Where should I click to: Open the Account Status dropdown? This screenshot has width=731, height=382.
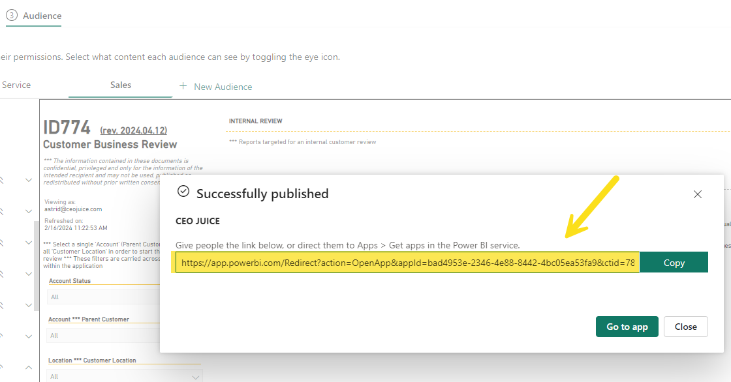[x=104, y=297]
